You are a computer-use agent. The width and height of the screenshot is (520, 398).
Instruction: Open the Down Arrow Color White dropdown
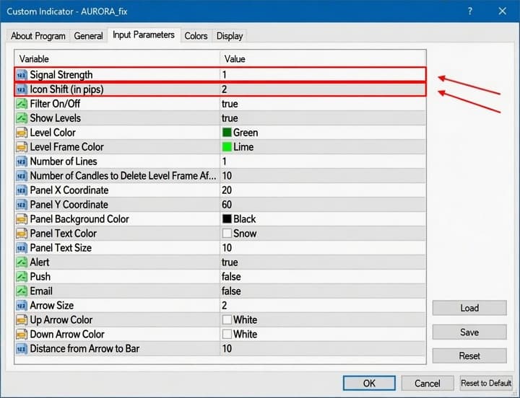[323, 334]
